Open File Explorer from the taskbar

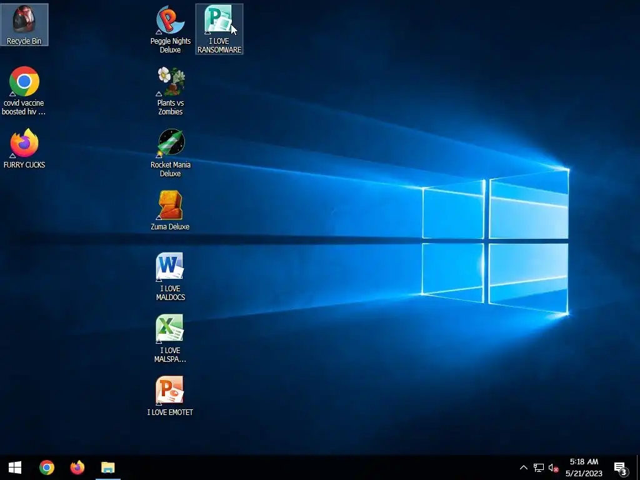pyautogui.click(x=107, y=467)
